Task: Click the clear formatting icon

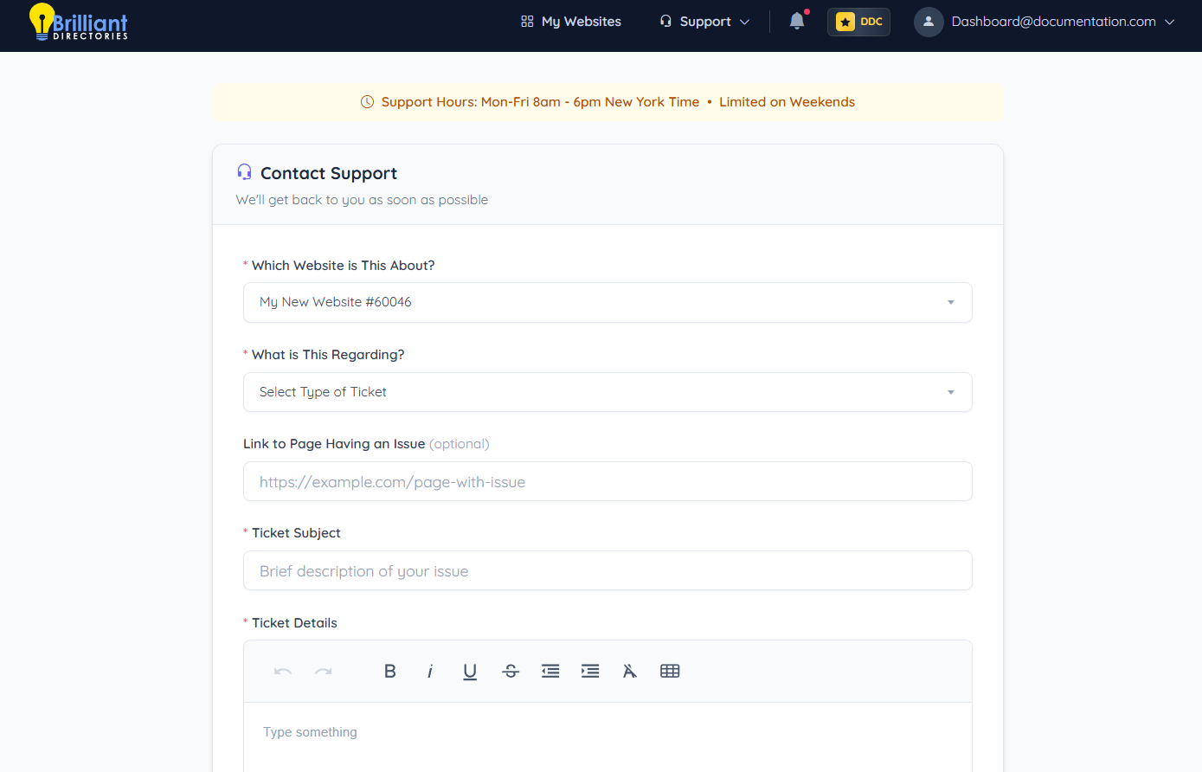Action: (x=630, y=671)
